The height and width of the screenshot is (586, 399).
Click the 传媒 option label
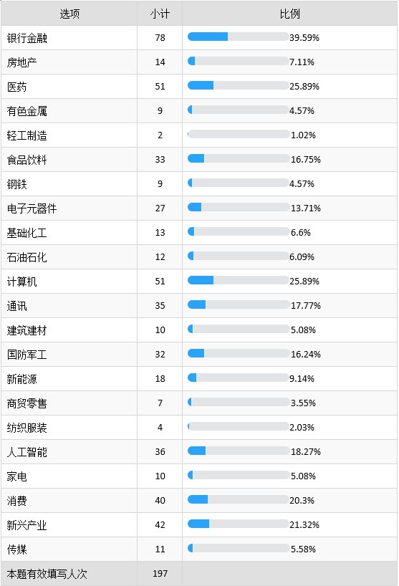(x=16, y=549)
